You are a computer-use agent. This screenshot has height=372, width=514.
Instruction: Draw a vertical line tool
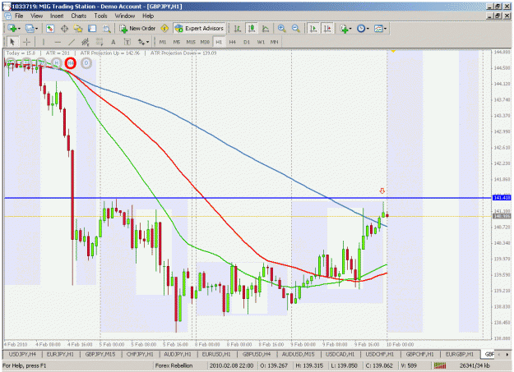coord(44,42)
